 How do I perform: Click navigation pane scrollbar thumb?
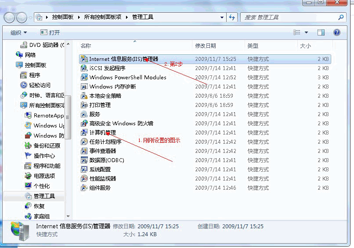pos(68,117)
